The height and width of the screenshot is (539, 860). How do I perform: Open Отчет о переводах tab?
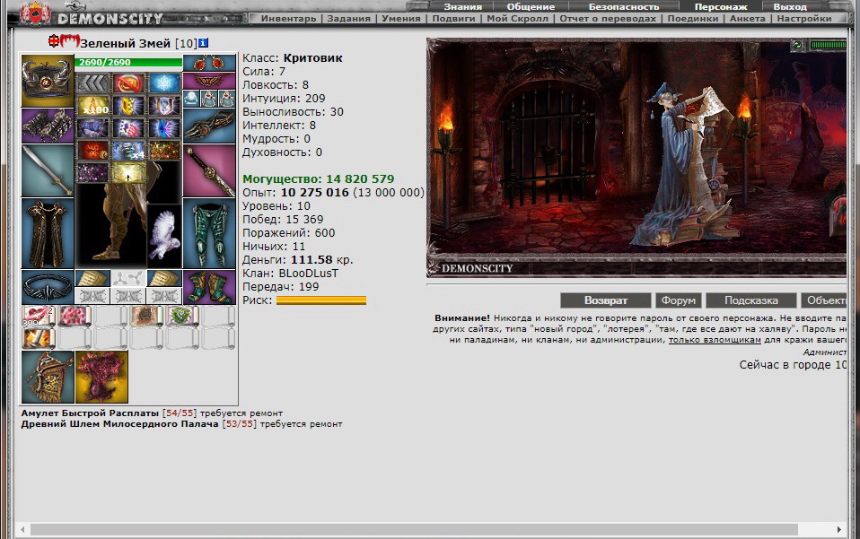(x=608, y=18)
